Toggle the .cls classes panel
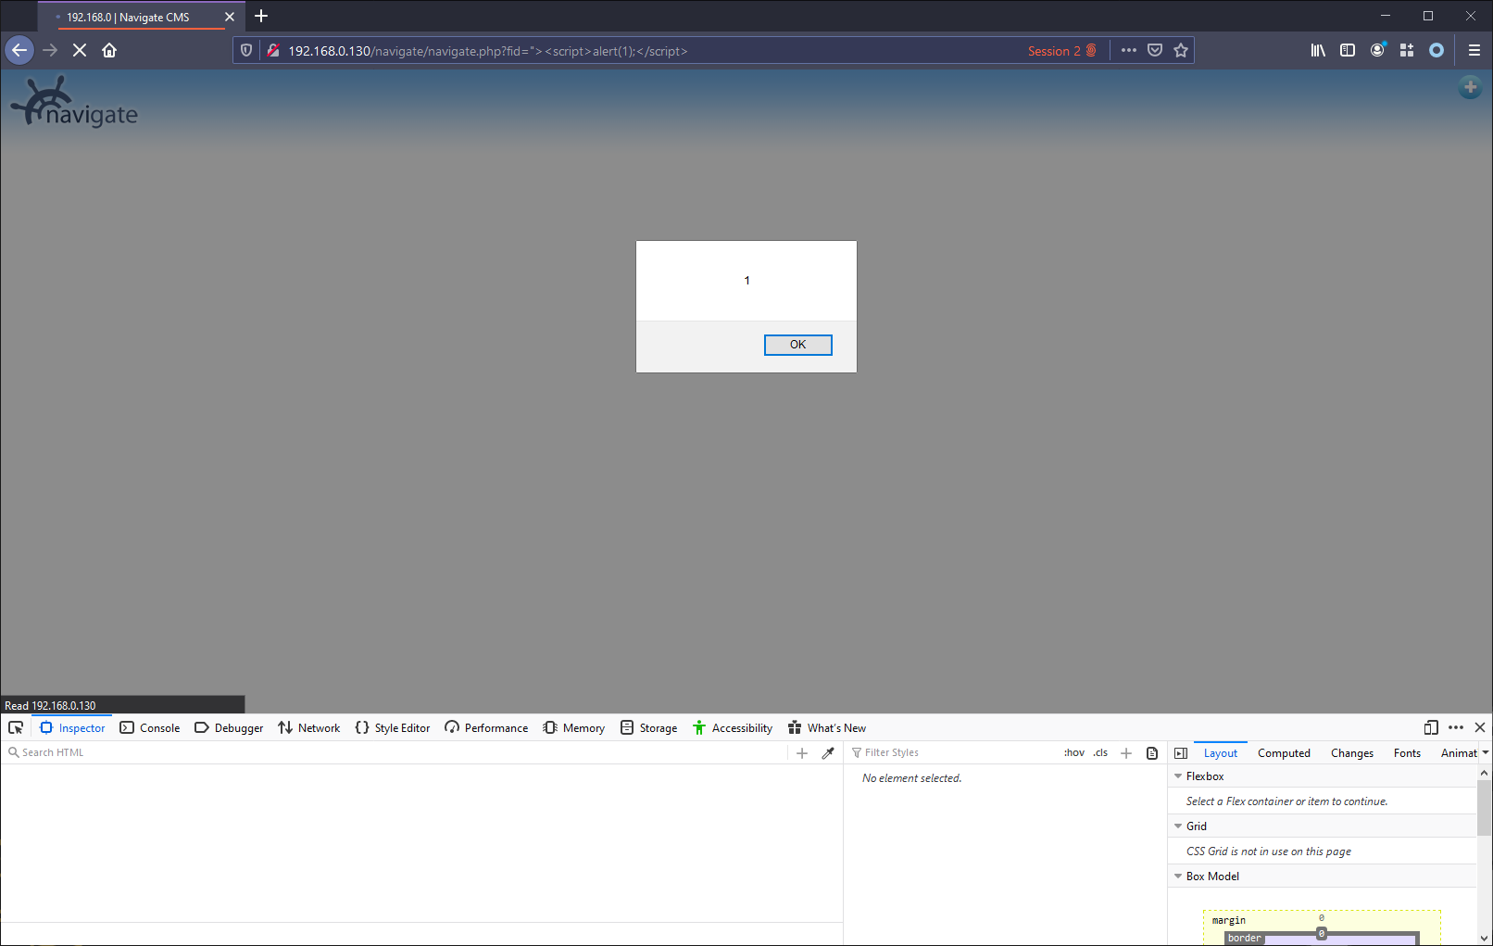This screenshot has height=946, width=1493. 1100,752
